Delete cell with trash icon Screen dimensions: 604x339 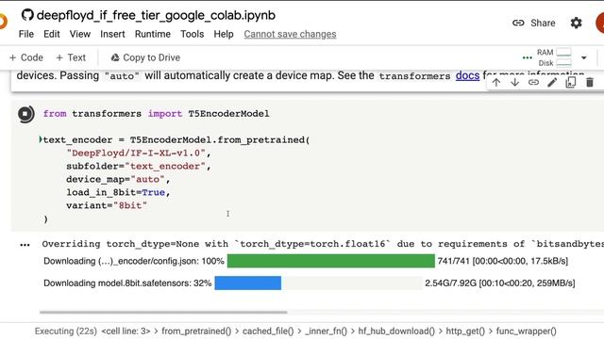[589, 82]
